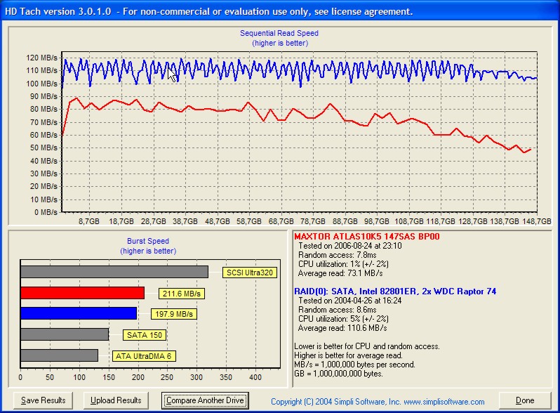Click 'Higher is better for average read.'
Viewport: 560px width, 413px height.
tap(348, 355)
